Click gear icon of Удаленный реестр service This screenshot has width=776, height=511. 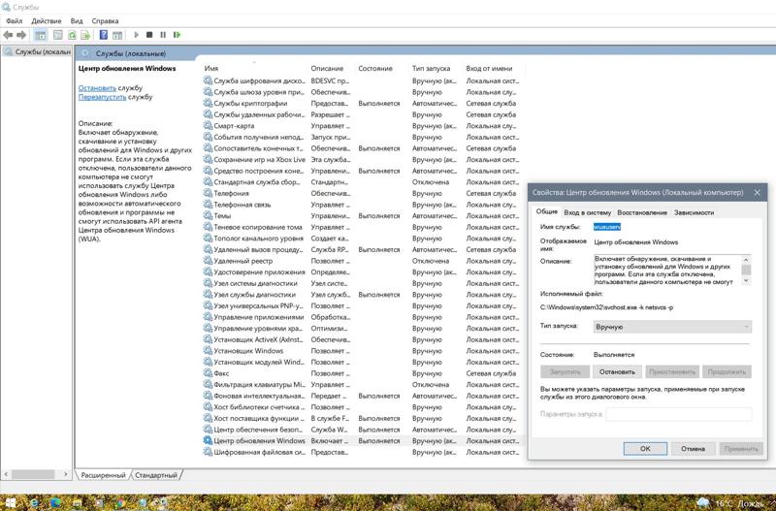point(208,261)
